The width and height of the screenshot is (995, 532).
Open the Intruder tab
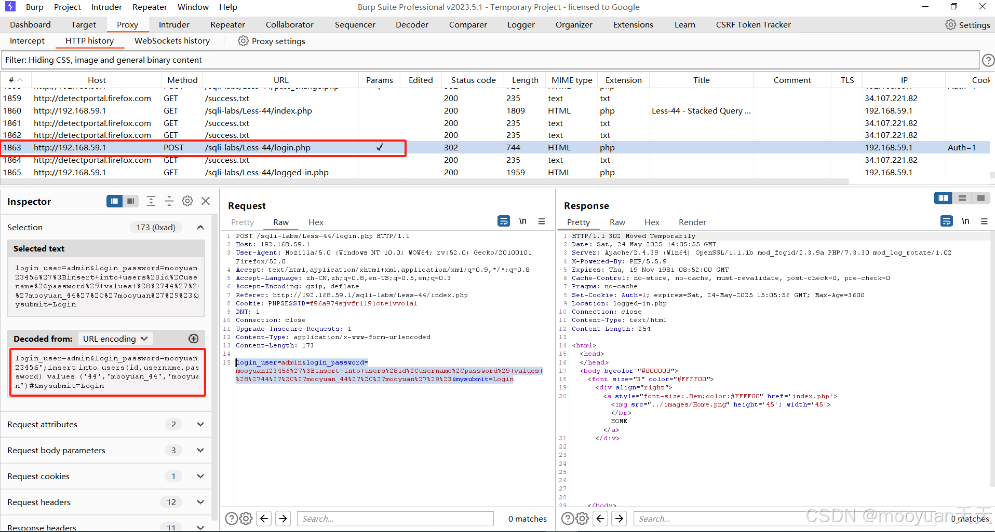coord(174,24)
